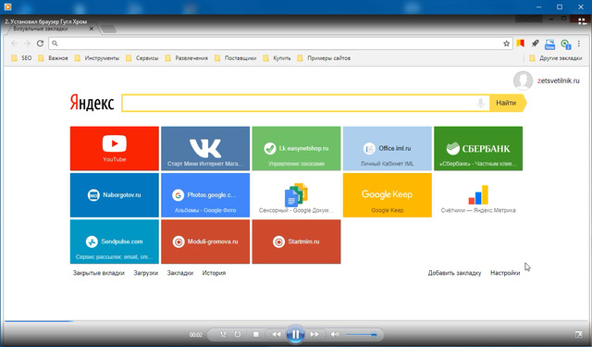This screenshot has height=347, width=592.
Task: Click the rocket extension icon
Action: pyautogui.click(x=535, y=43)
